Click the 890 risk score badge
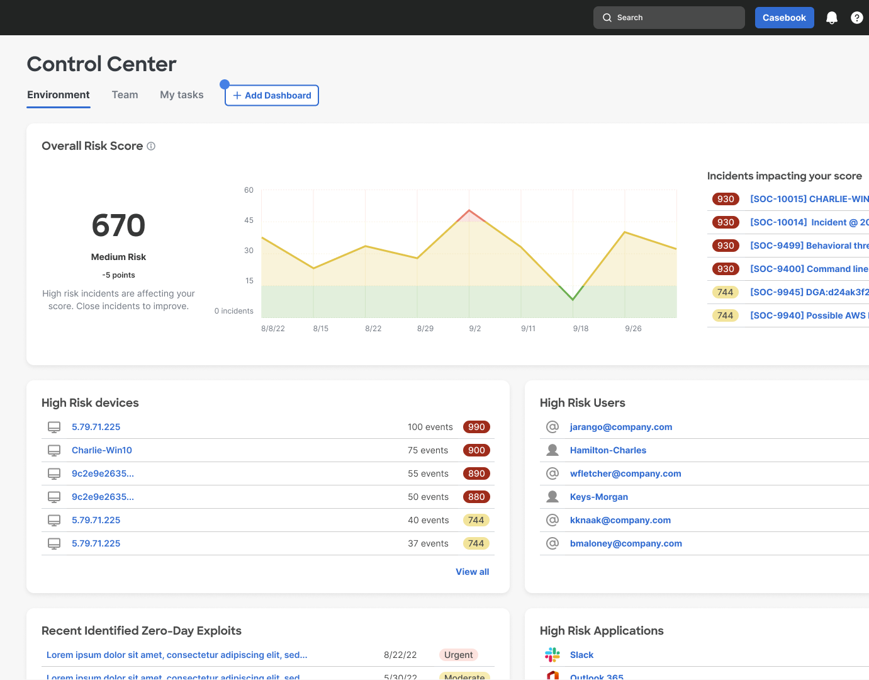869x680 pixels. (x=476, y=473)
